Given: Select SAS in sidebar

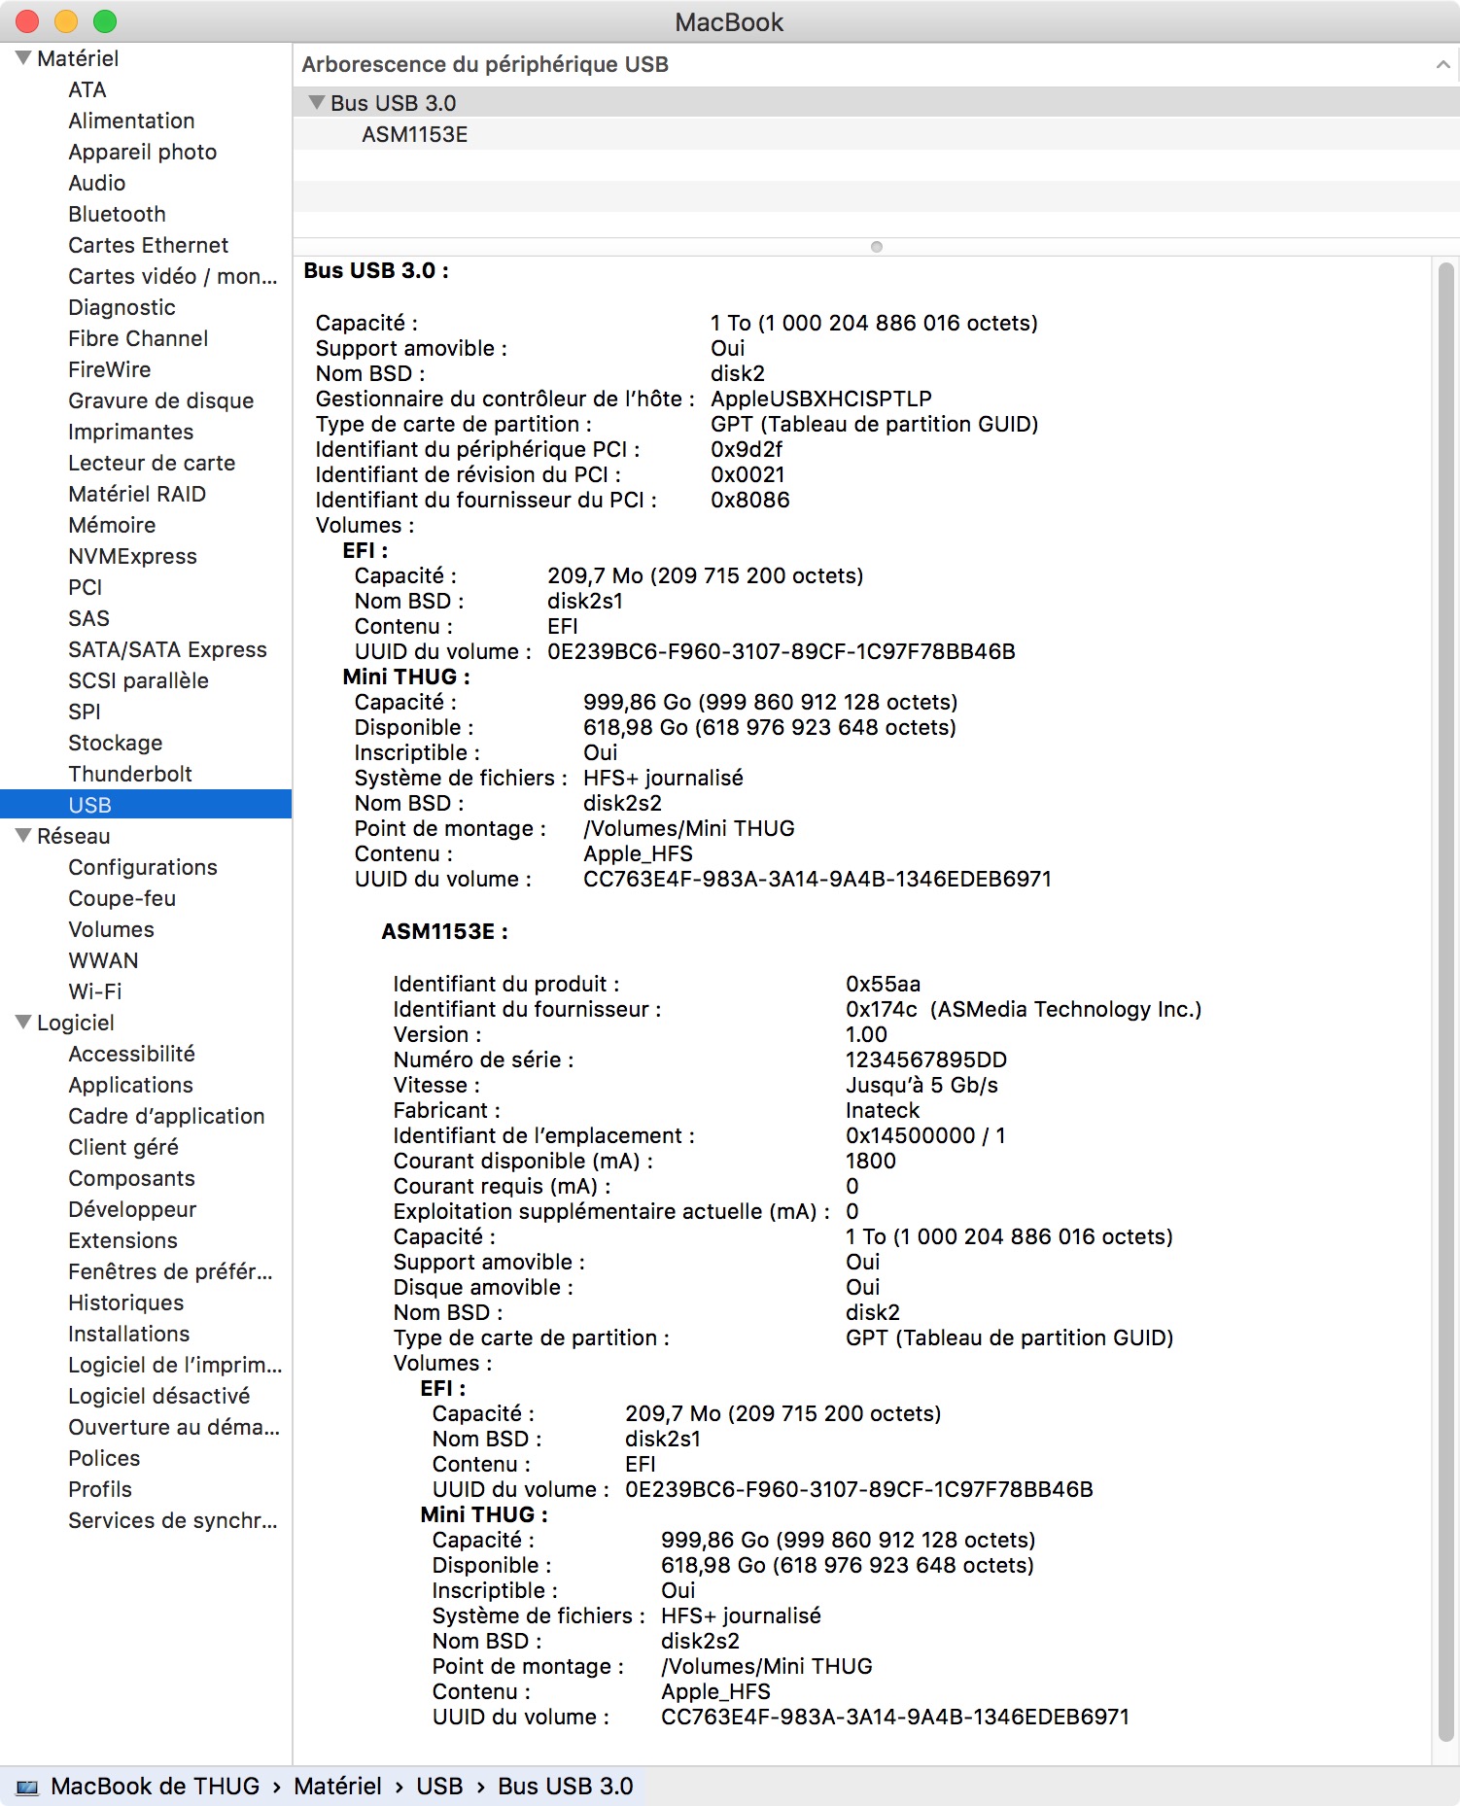Looking at the screenshot, I should pos(88,618).
